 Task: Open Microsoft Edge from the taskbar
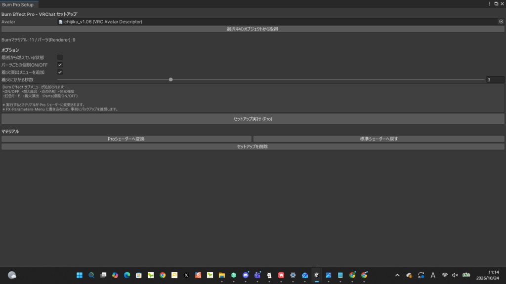coord(127,275)
